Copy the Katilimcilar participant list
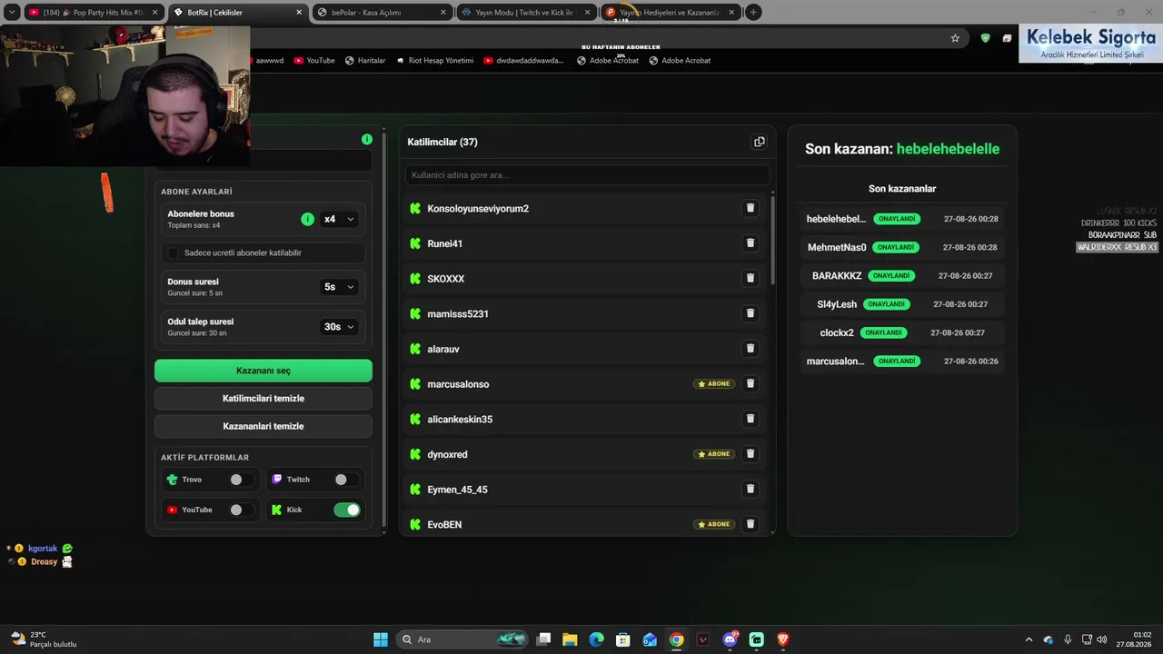1163x654 pixels. tap(760, 142)
